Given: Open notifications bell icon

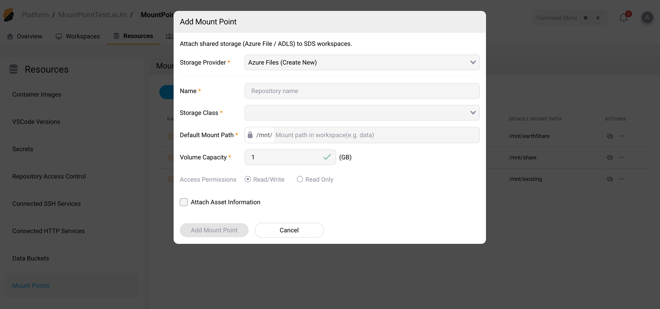Looking at the screenshot, I should tap(623, 18).
